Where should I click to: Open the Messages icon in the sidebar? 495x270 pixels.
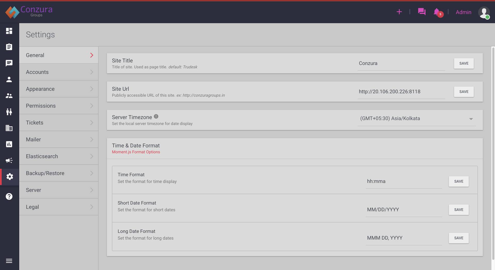coord(9,63)
